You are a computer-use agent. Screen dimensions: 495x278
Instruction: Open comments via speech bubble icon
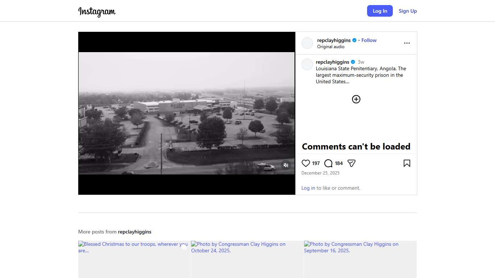[328, 163]
